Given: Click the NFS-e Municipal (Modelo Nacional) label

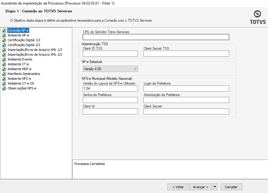Looking at the screenshot, I should [107, 79].
